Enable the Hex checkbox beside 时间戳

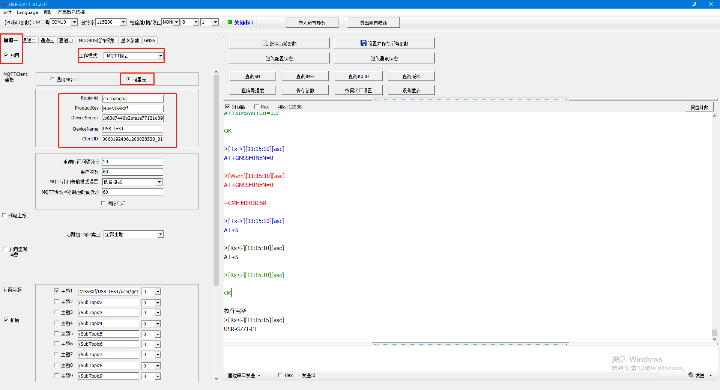[256, 107]
